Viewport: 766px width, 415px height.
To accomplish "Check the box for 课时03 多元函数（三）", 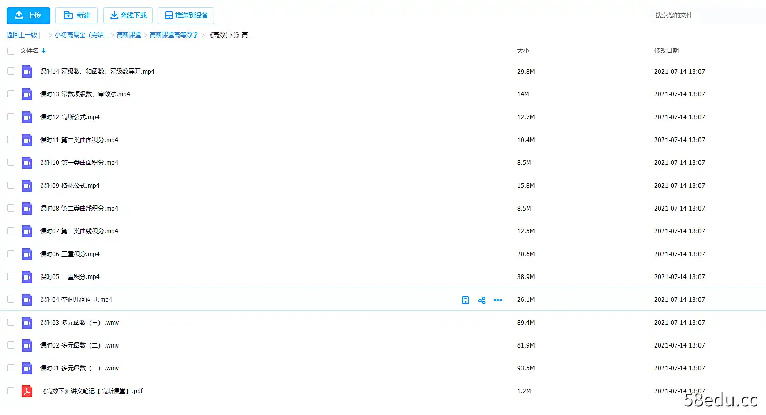I will 11,323.
